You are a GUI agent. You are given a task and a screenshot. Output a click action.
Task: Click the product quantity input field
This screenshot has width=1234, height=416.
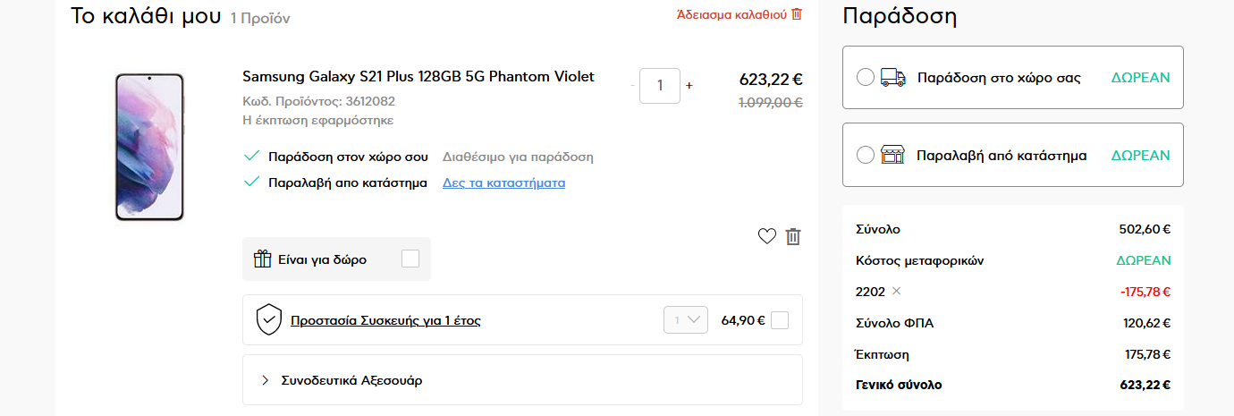click(x=660, y=86)
